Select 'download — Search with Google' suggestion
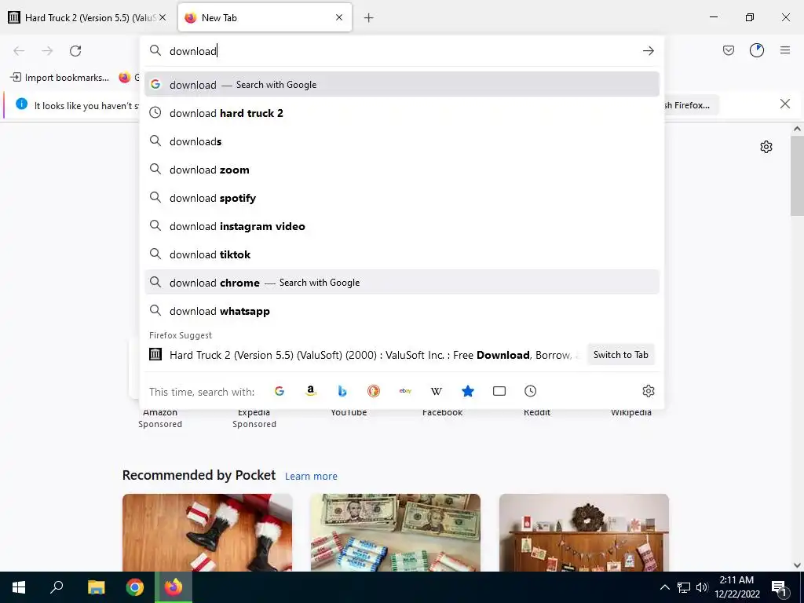Screen dimensions: 804x603 tap(401, 85)
